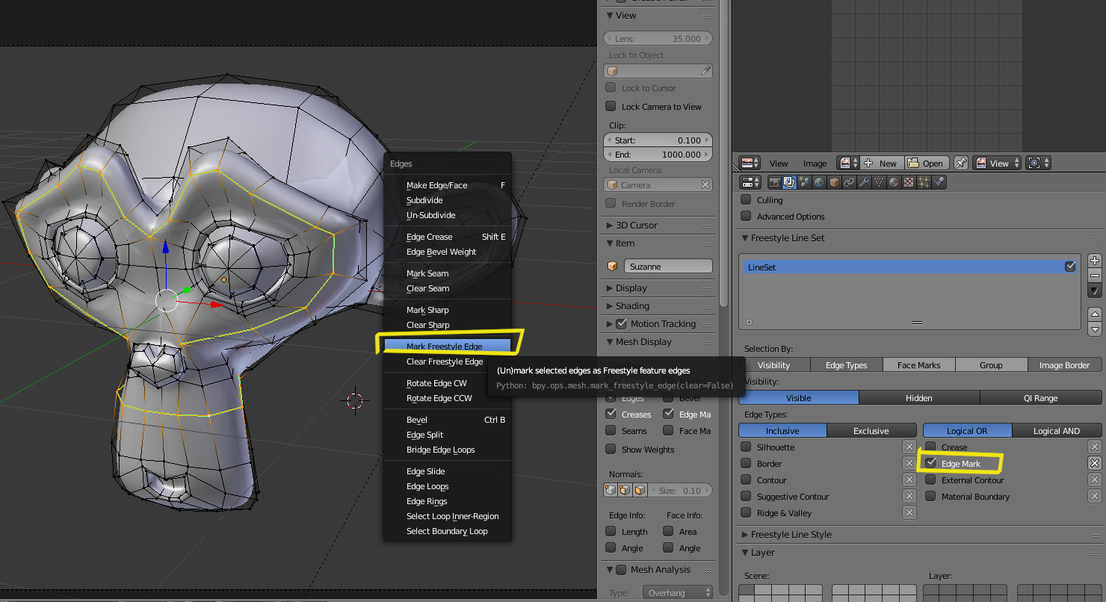Tick the Silhouette edge type checkbox

point(746,447)
